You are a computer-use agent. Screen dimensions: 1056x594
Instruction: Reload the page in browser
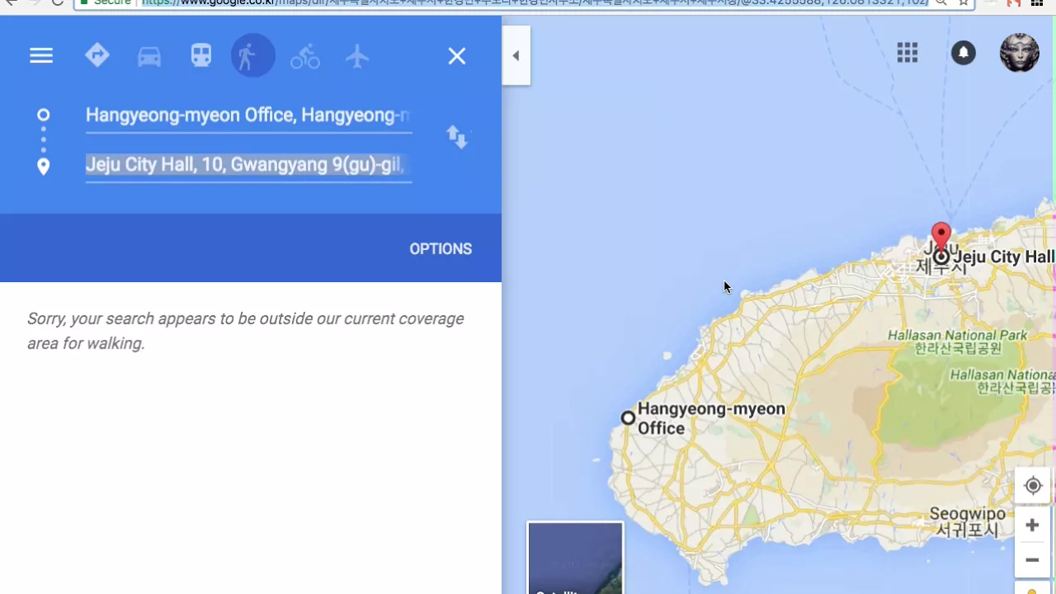coord(57,2)
